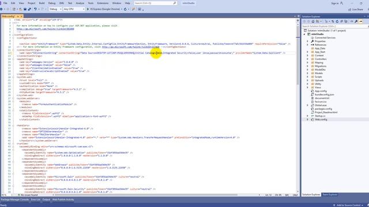The width and height of the screenshot is (369, 207).
Task: Expand the Global.asax node
Action: (x=307, y=105)
